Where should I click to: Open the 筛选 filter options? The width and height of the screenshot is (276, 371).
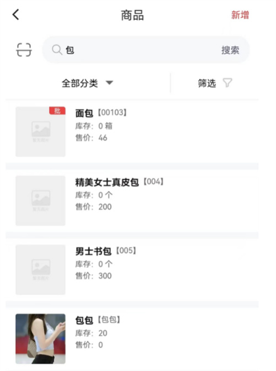[x=215, y=83]
